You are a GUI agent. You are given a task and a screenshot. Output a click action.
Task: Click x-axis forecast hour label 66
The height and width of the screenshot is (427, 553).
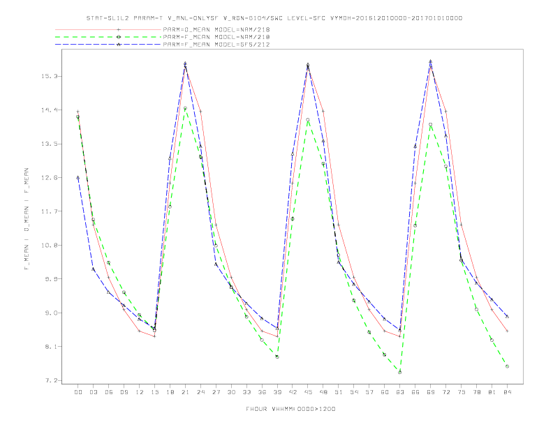click(x=415, y=392)
